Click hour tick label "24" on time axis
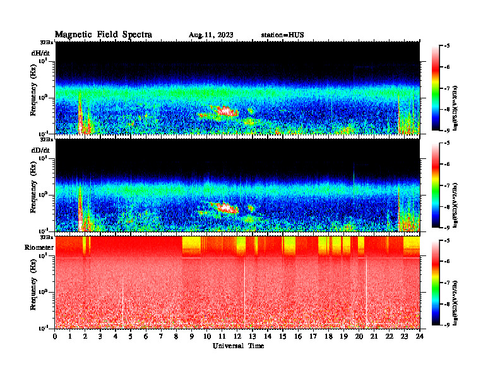 click(420, 337)
